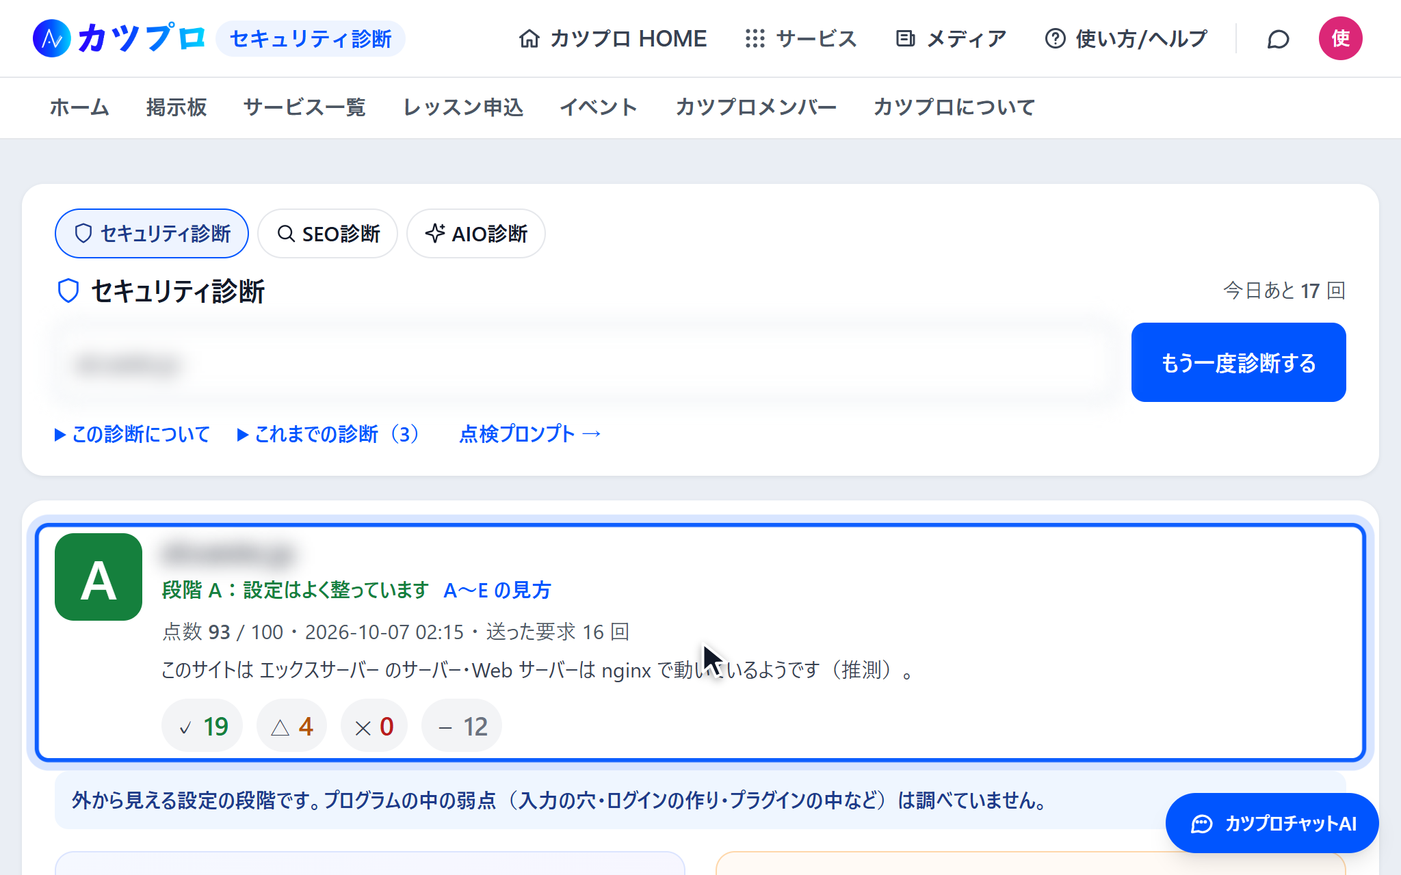Click the 今日あと 17 回 remaining count
The image size is (1401, 875).
tap(1284, 291)
